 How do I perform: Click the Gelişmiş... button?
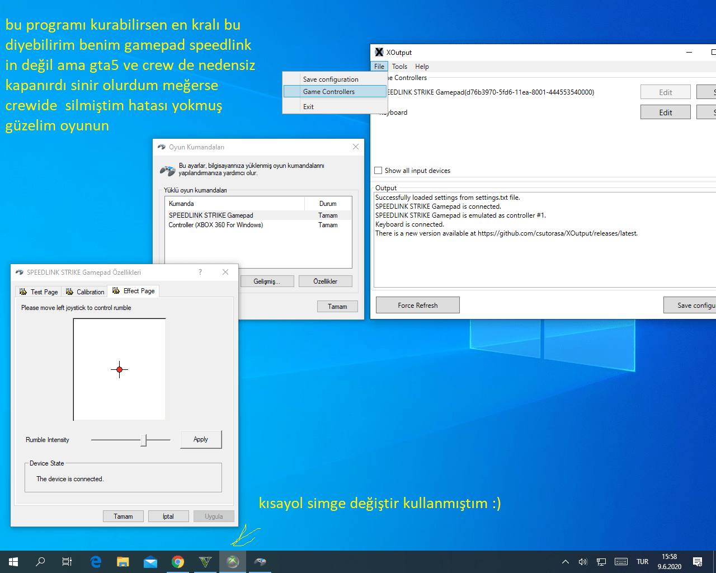tap(267, 281)
